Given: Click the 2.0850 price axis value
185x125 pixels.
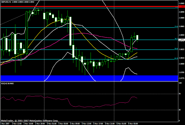Looking at the screenshot, I should pyautogui.click(x=182, y=35).
